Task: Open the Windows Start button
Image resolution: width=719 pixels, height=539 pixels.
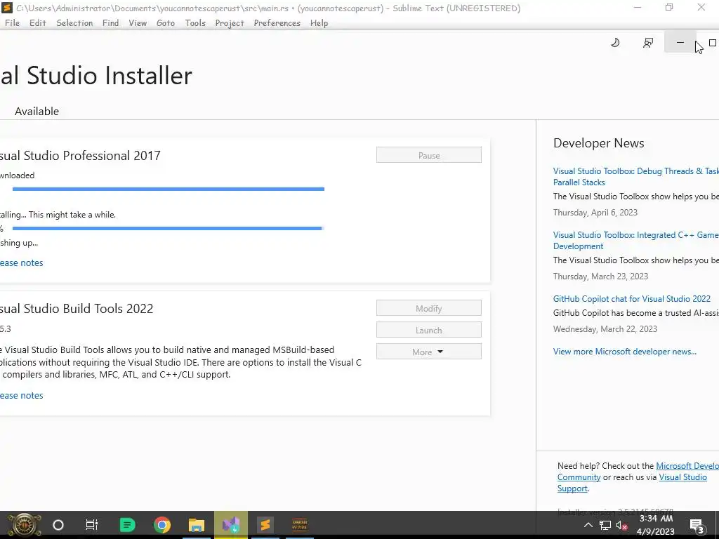Action: pos(24,525)
